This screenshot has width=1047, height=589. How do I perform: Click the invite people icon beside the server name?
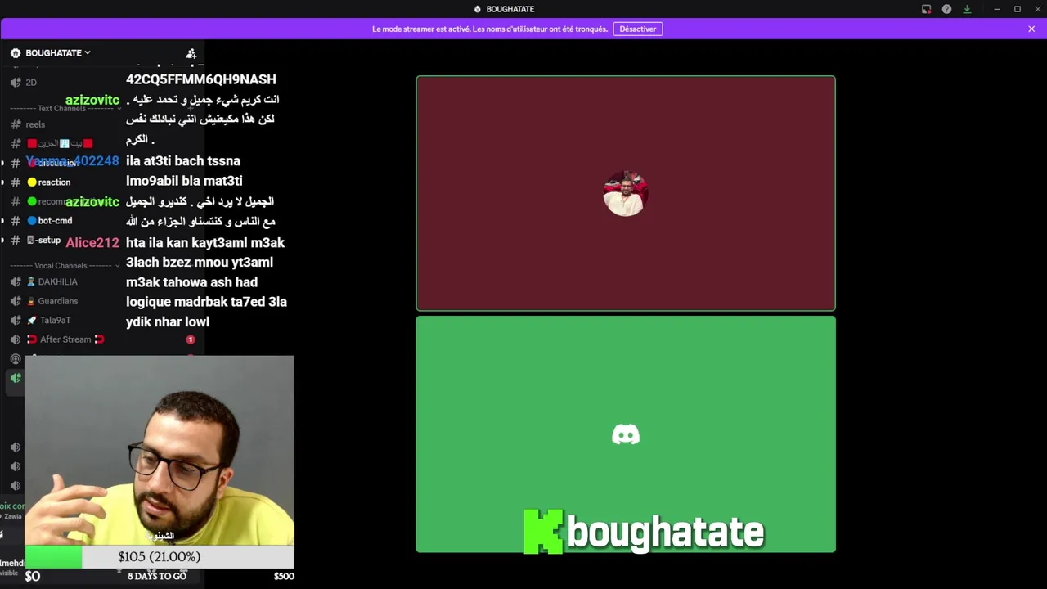tap(191, 53)
